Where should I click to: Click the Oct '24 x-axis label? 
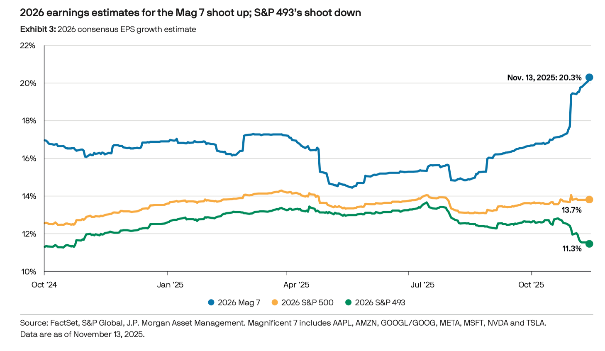click(44, 285)
